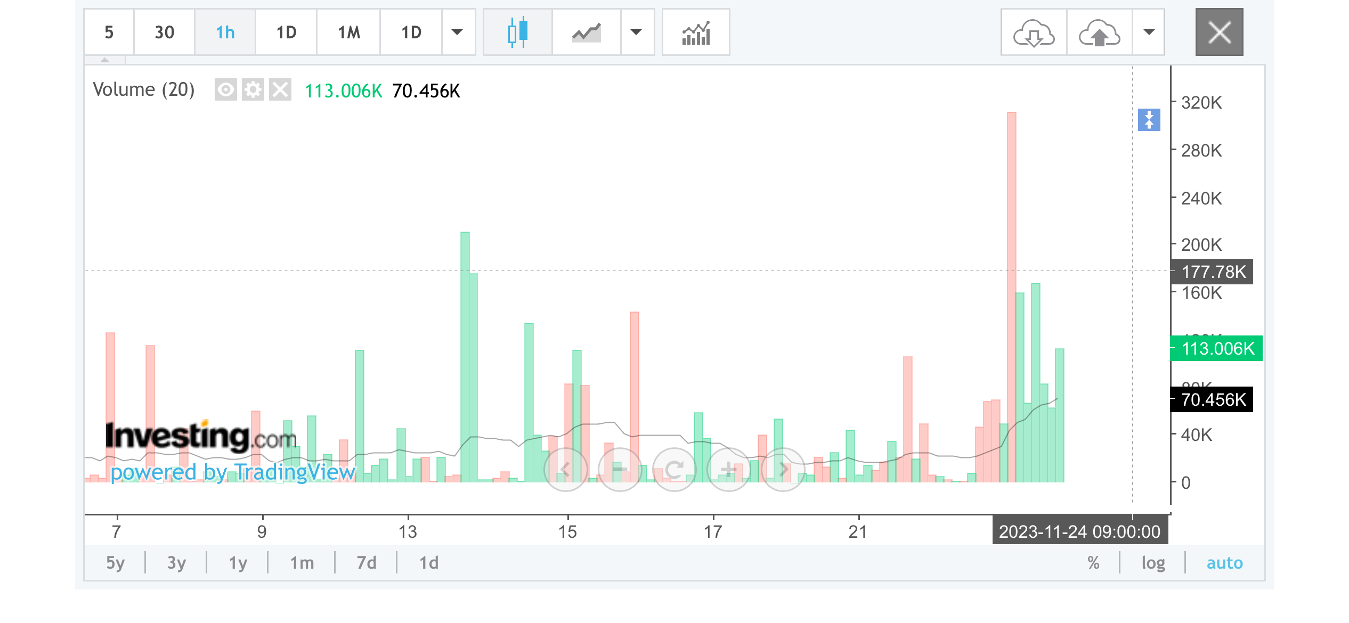Select the 1D interval next to 1h
This screenshot has width=1349, height=623.
pos(286,32)
